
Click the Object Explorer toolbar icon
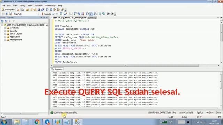55,10
